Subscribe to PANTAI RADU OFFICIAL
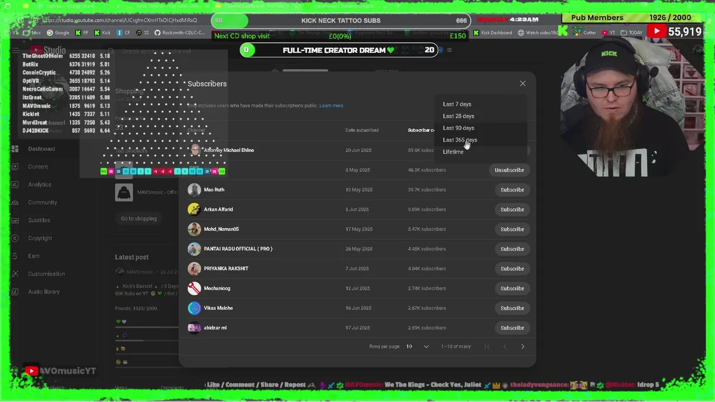This screenshot has width=715, height=402. coord(512,249)
